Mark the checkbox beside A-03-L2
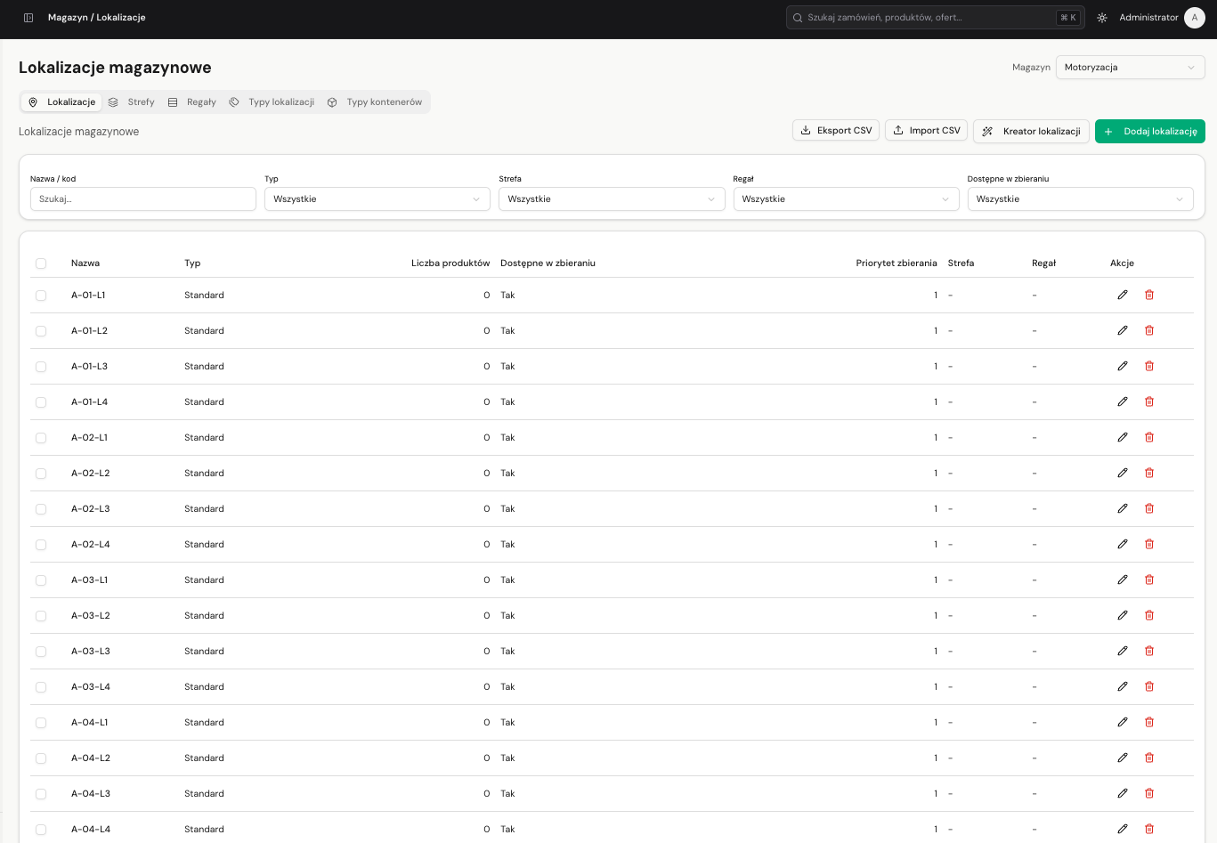Image resolution: width=1217 pixels, height=843 pixels. 41,616
